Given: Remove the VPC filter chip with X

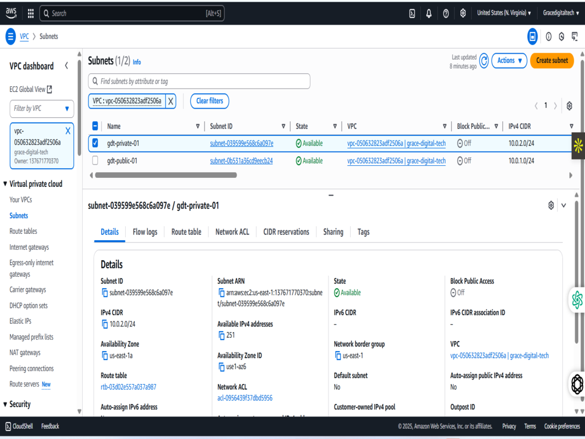Looking at the screenshot, I should coord(170,101).
